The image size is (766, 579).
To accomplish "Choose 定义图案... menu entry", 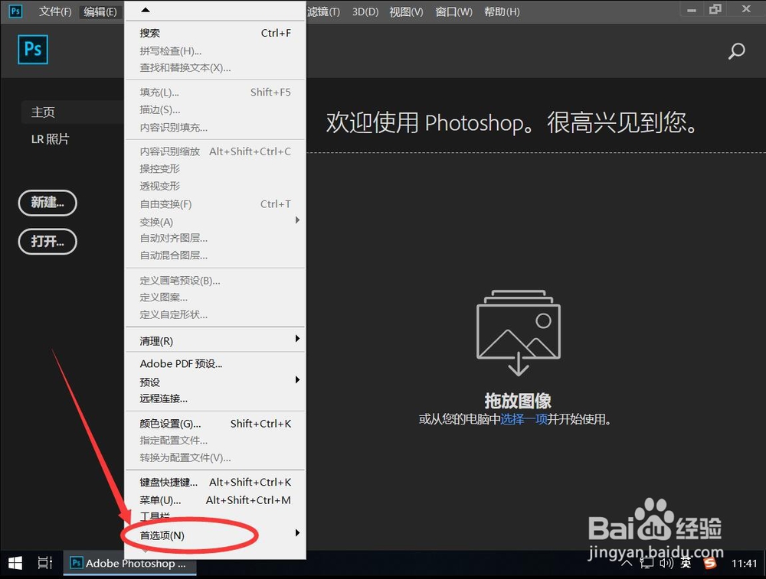I will click(x=215, y=297).
